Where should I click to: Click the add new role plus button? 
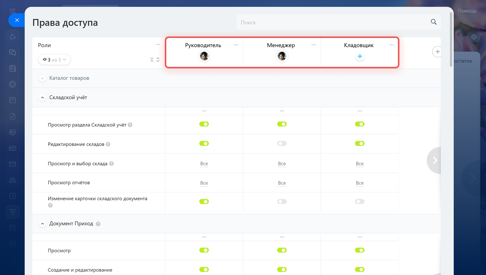pyautogui.click(x=437, y=52)
